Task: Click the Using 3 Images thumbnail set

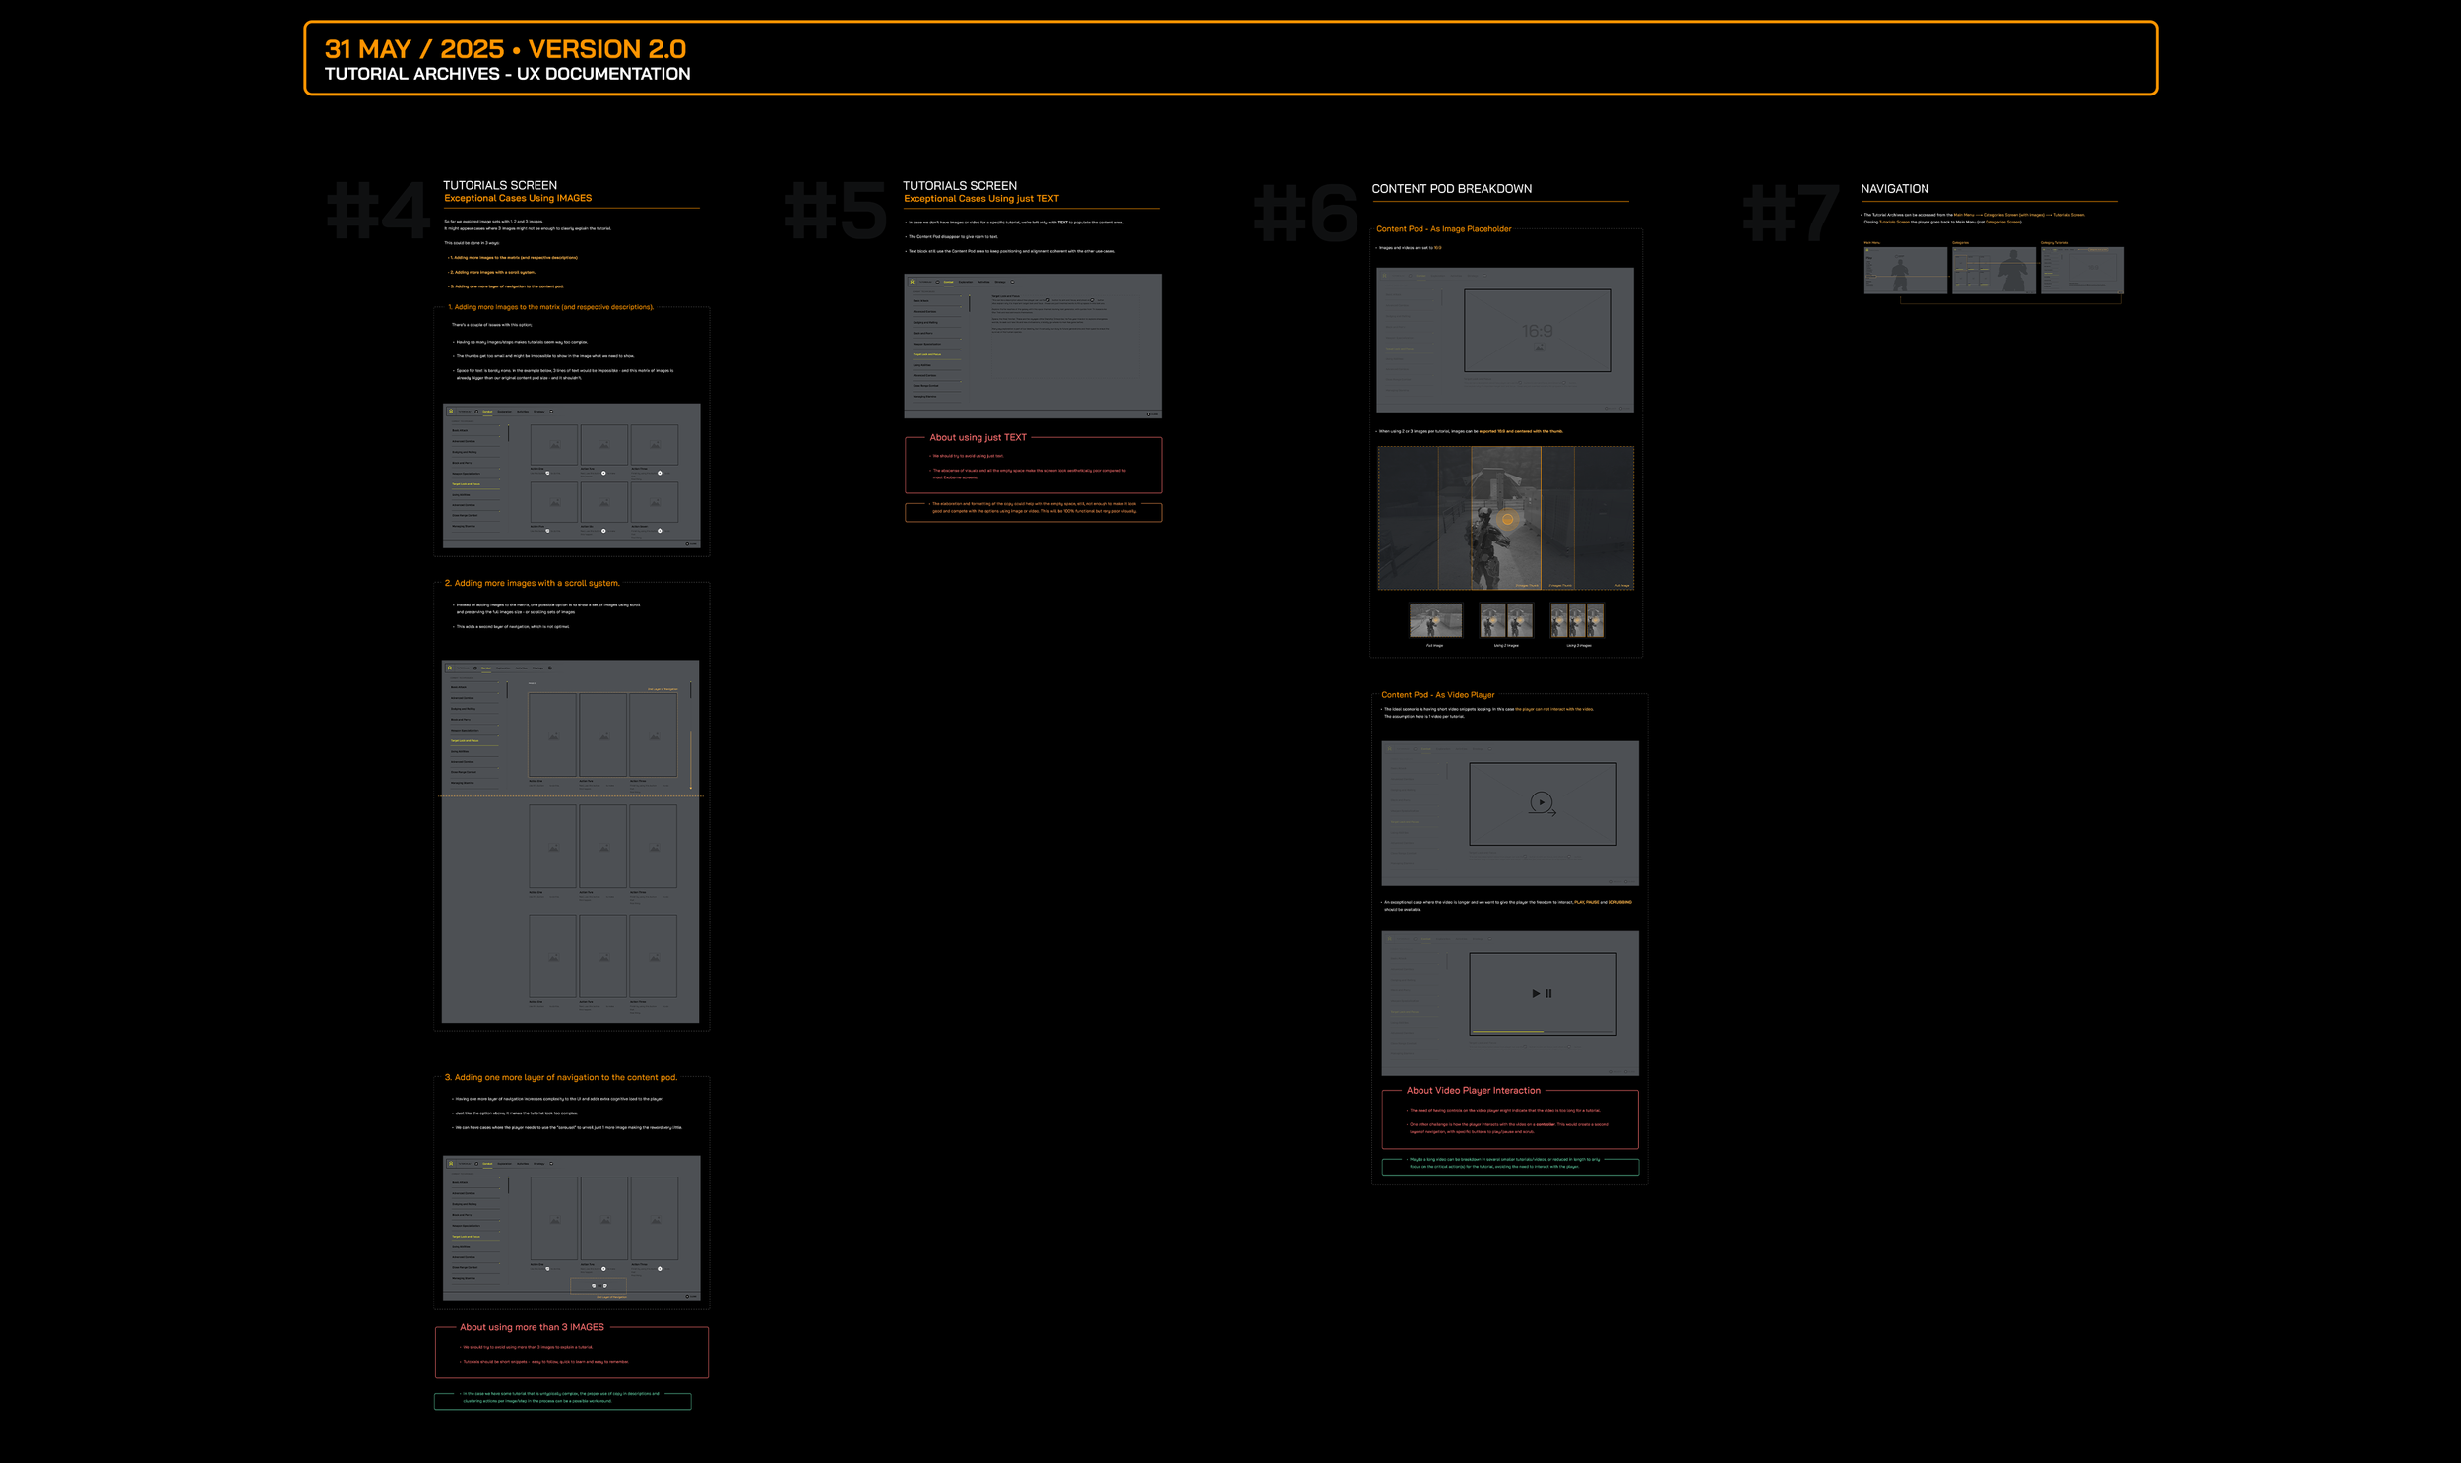Action: (1577, 620)
